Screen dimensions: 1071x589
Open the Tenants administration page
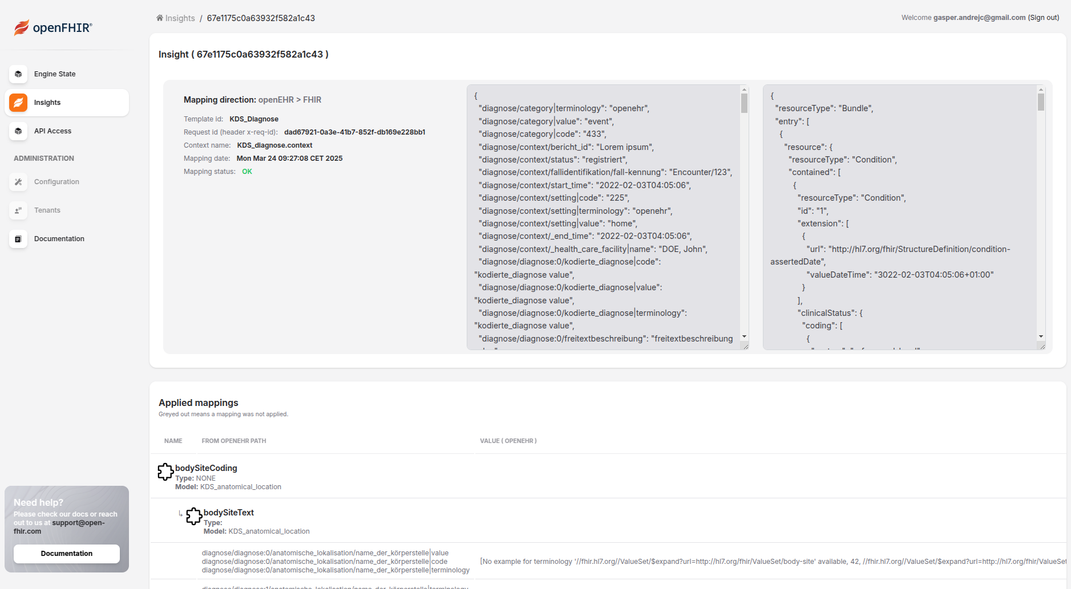point(47,210)
